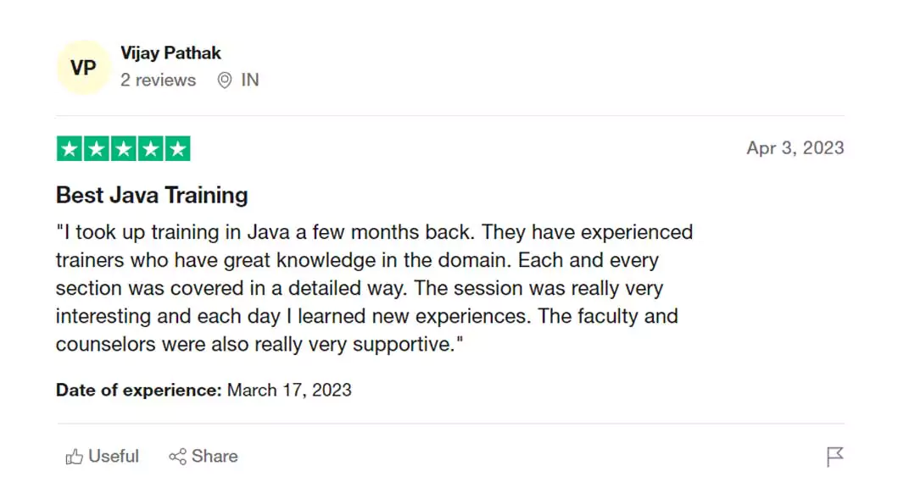Click the fifth green star
Screen dimensions: 898x499
click(x=177, y=149)
